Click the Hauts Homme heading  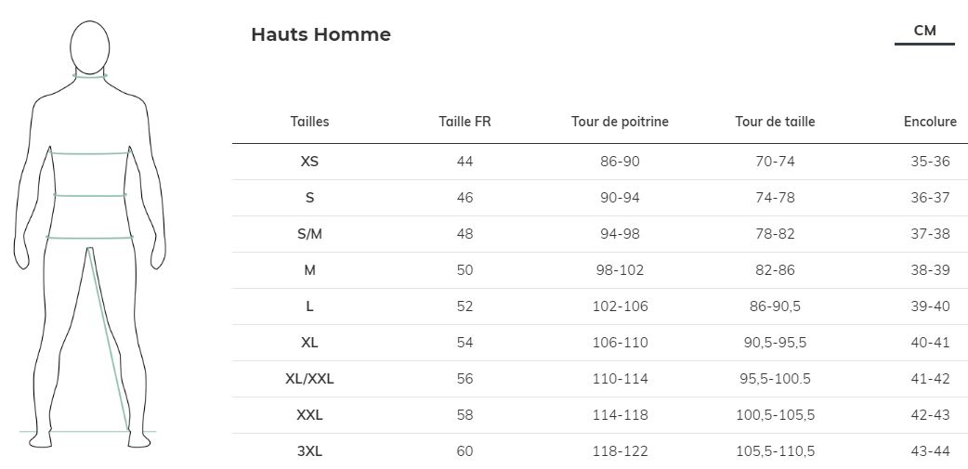click(x=321, y=34)
